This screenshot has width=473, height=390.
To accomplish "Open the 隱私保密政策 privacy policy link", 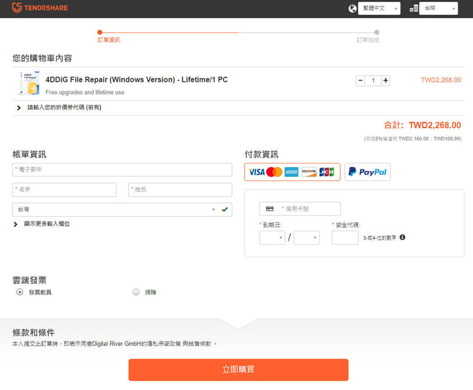I will [x=164, y=343].
